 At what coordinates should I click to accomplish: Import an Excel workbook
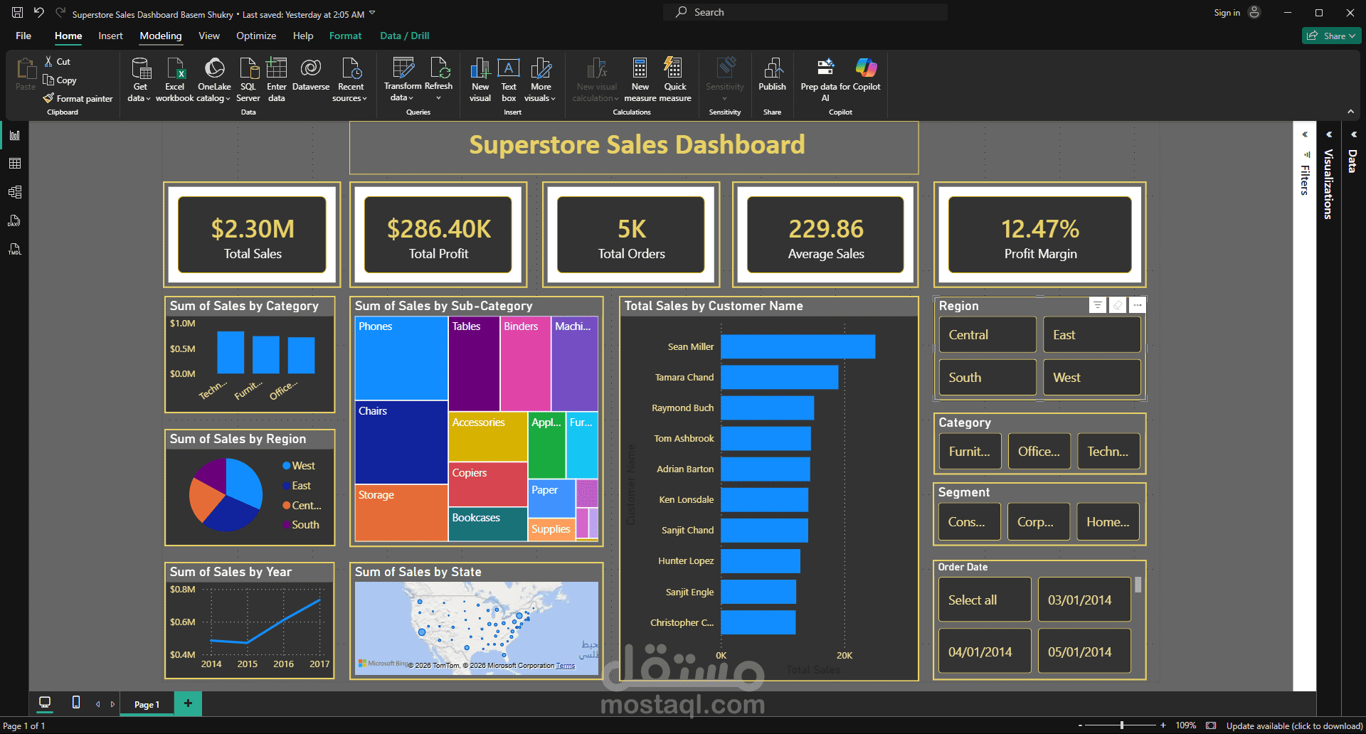click(x=174, y=80)
